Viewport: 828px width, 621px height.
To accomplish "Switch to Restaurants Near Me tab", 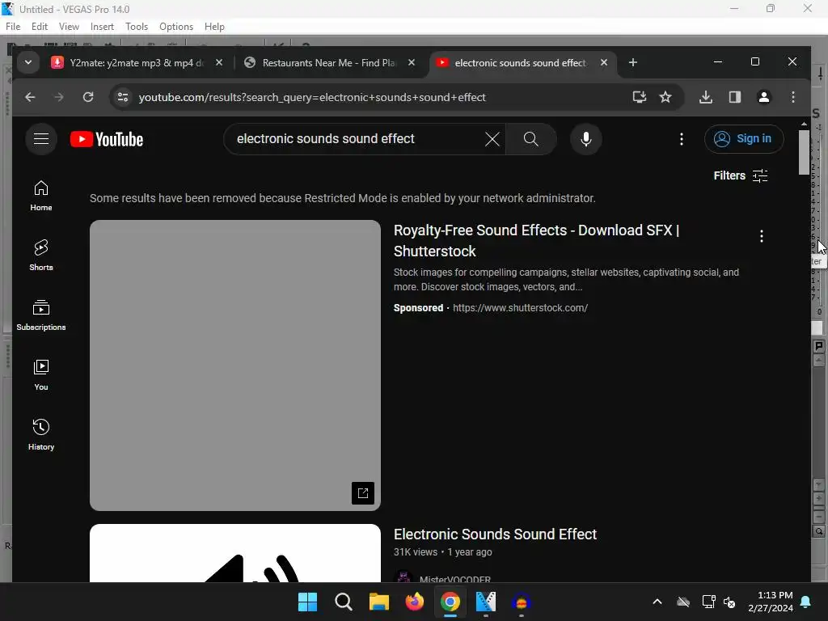I will click(329, 63).
